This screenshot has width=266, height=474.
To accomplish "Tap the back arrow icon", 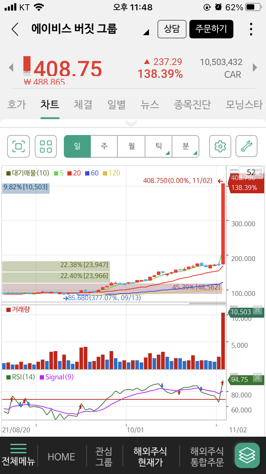I will point(15,29).
